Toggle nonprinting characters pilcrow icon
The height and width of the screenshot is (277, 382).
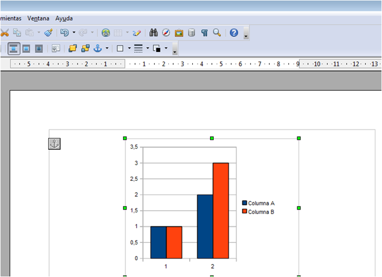(204, 33)
